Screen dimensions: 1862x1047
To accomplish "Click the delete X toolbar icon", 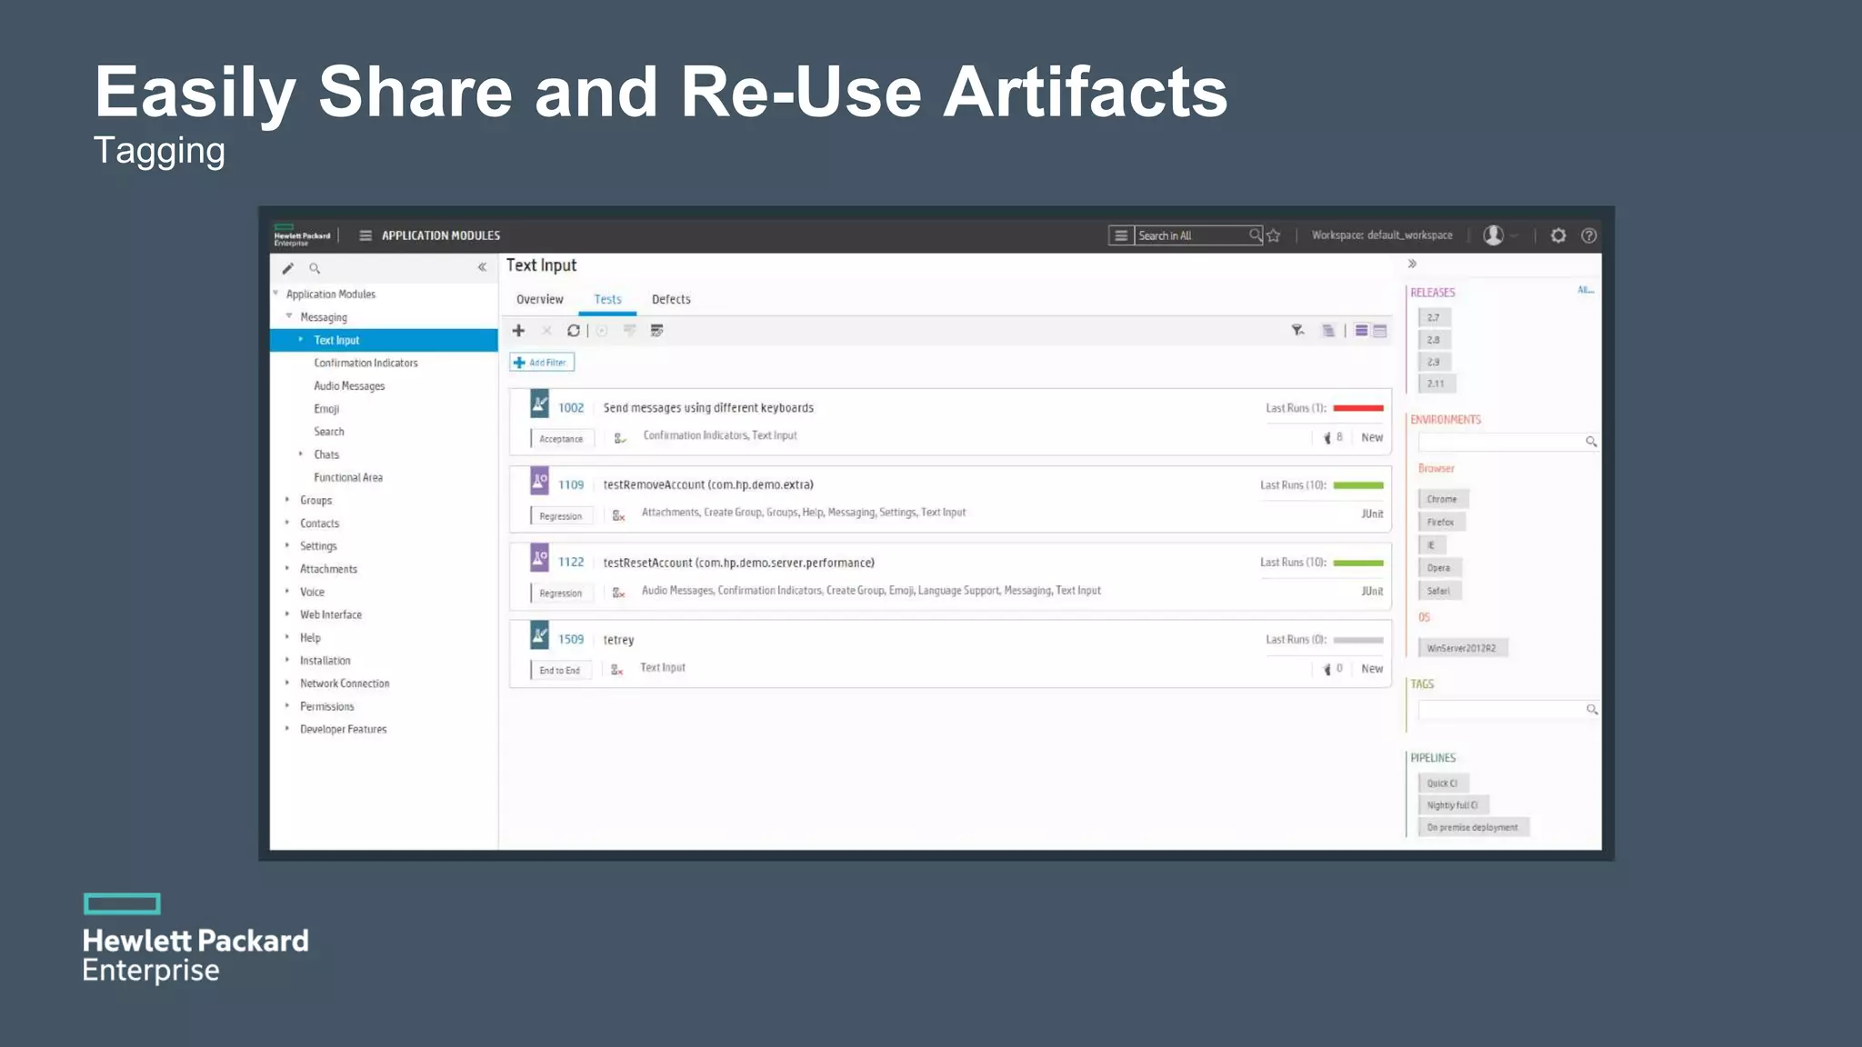I will point(546,331).
